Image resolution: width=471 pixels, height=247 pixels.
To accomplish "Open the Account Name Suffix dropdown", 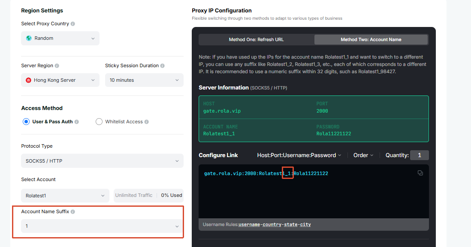I will 102,226.
